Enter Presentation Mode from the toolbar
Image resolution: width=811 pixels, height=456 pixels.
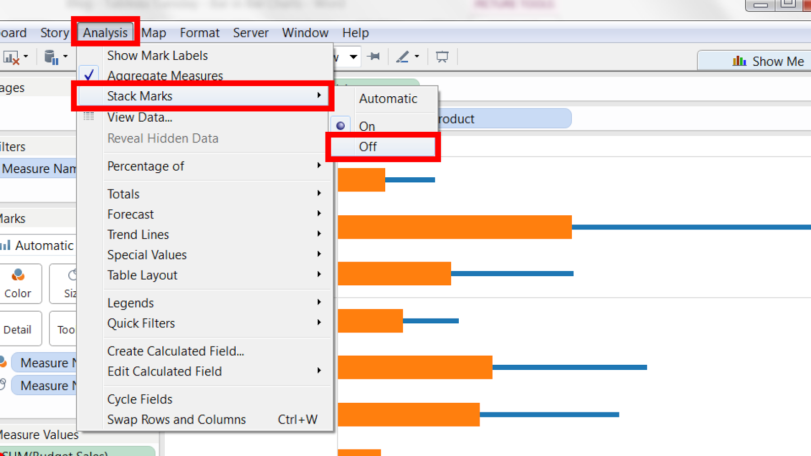[441, 56]
